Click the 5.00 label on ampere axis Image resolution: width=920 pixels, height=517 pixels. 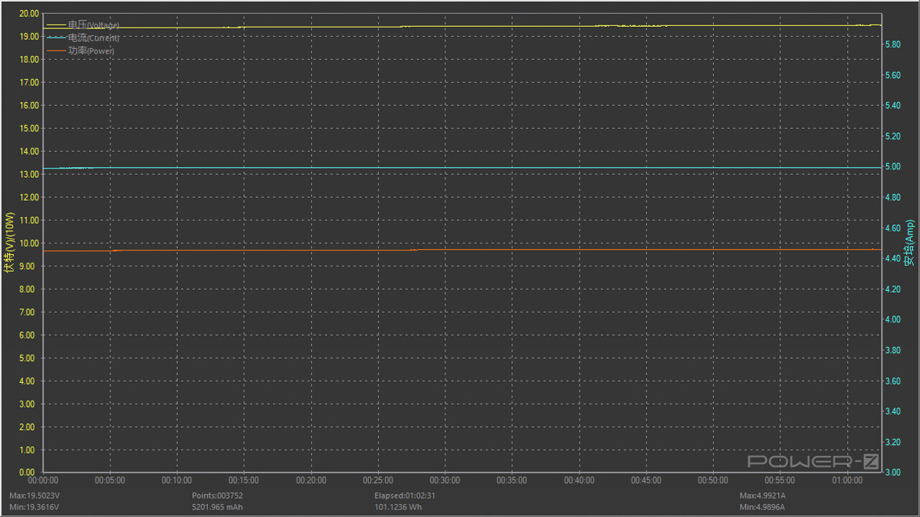pos(892,167)
